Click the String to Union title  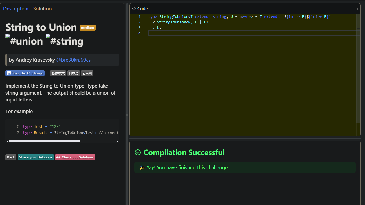[x=41, y=27]
